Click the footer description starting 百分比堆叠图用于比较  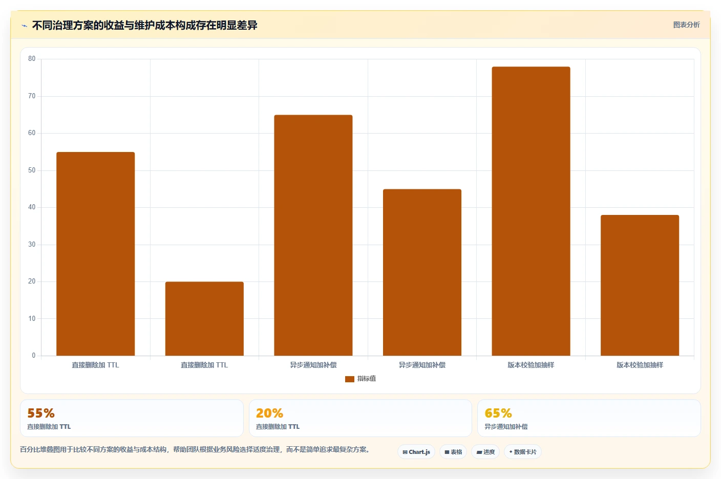tap(195, 449)
